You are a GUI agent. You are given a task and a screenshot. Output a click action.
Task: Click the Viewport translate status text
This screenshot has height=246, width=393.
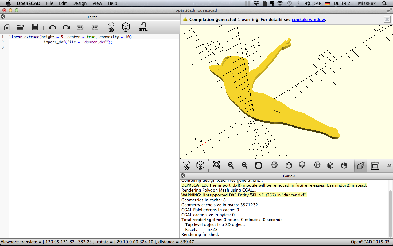coord(98,242)
